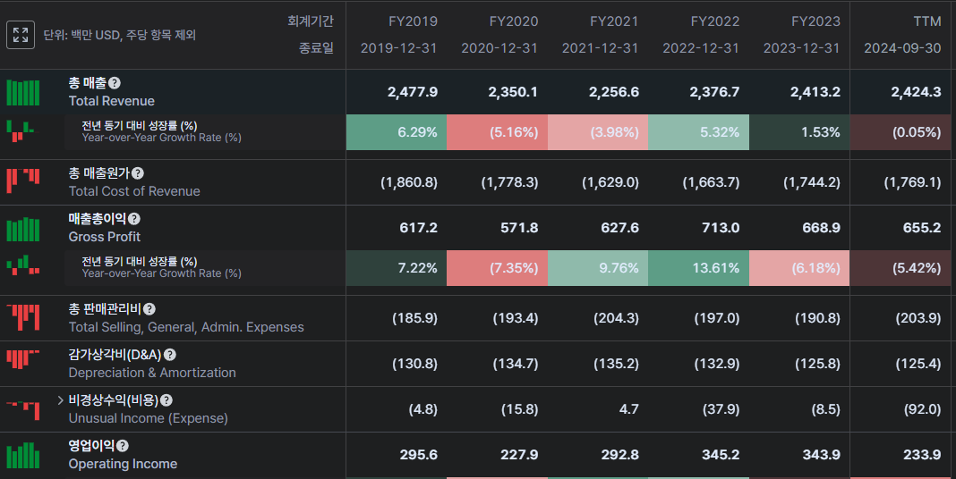Screen dimensions: 956x479
Task: Open the 영업이익 help icon
Action: pyautogui.click(x=123, y=446)
